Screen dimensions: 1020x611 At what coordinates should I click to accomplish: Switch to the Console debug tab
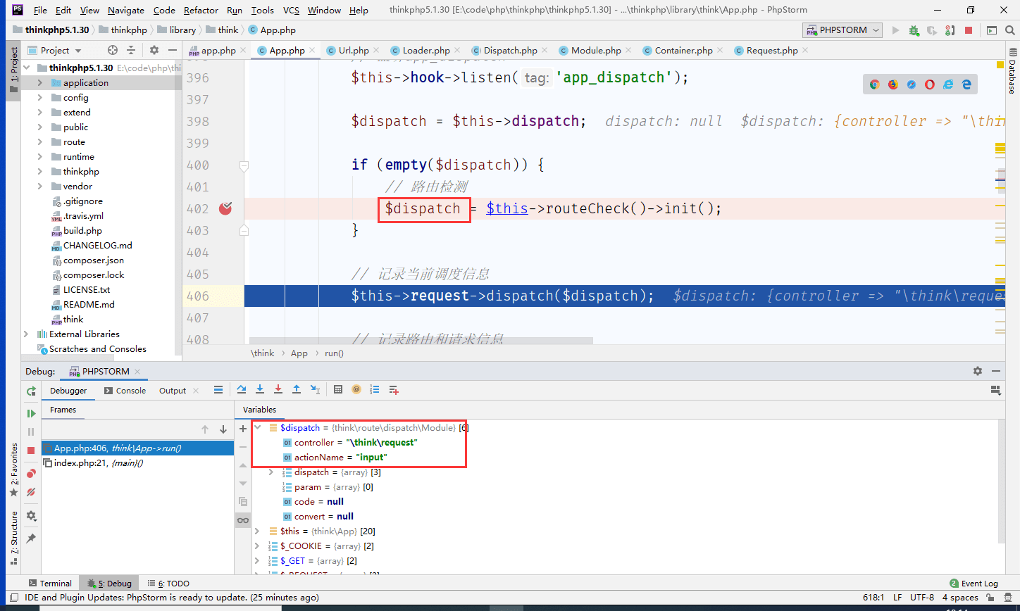(125, 390)
